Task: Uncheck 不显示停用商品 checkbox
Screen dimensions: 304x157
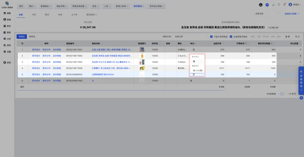Action: click(211, 36)
